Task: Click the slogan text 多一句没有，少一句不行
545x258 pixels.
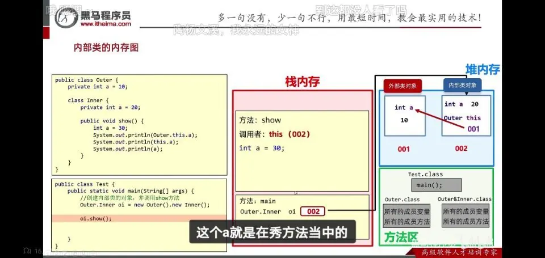Action: [270, 18]
